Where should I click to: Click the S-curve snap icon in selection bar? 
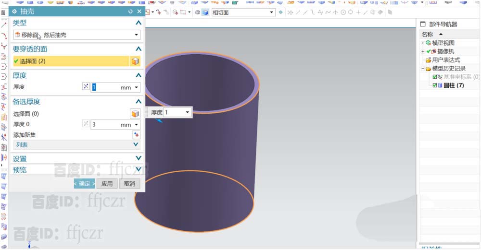click(x=328, y=12)
